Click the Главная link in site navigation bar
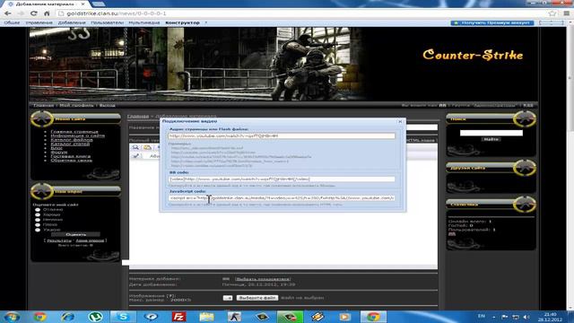This screenshot has width=574, height=323. click(x=43, y=106)
